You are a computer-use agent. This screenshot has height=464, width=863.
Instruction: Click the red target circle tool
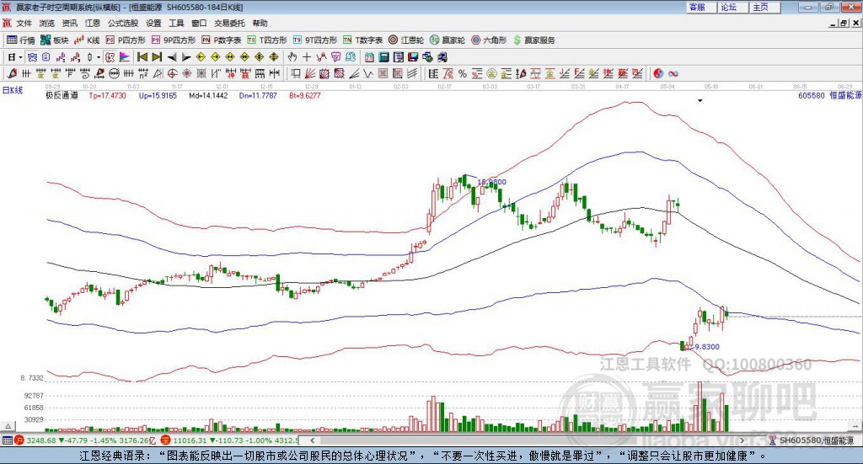click(172, 73)
